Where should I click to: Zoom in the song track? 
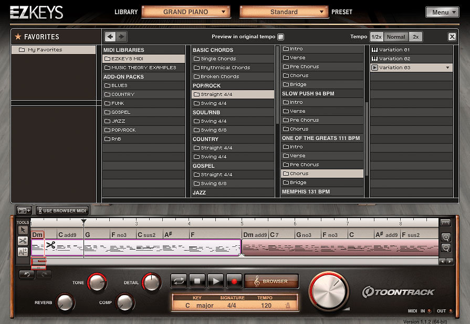coord(446,237)
